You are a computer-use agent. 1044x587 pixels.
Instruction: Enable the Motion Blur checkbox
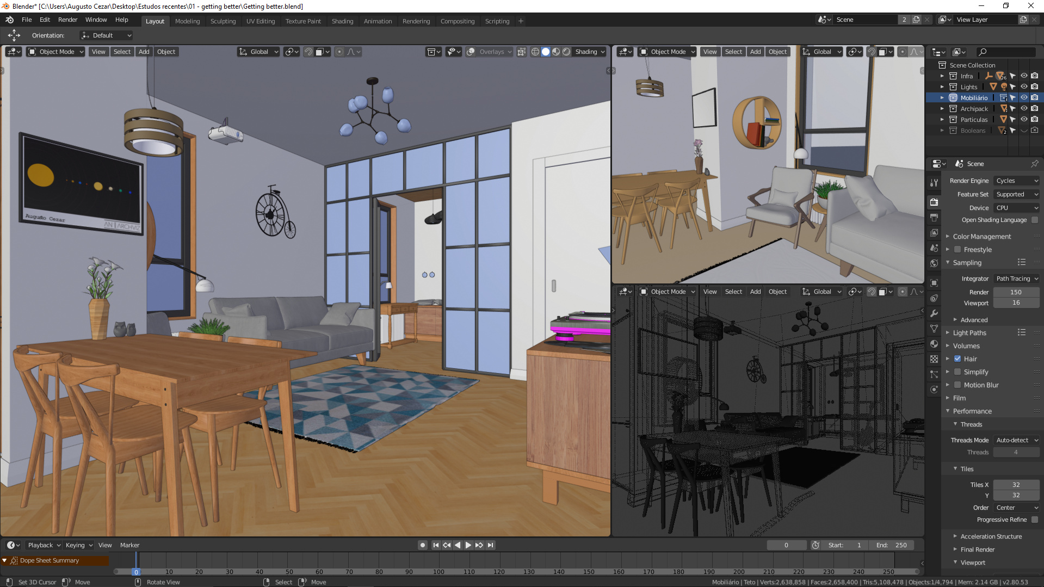tap(957, 385)
